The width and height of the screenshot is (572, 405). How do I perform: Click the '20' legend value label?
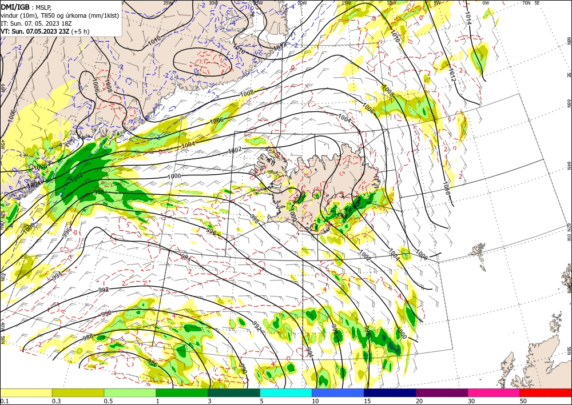tap(419, 401)
